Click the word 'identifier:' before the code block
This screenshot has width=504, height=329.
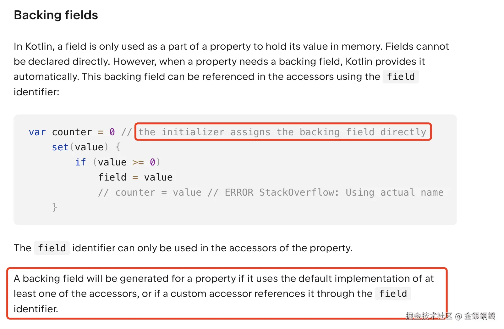click(x=36, y=92)
